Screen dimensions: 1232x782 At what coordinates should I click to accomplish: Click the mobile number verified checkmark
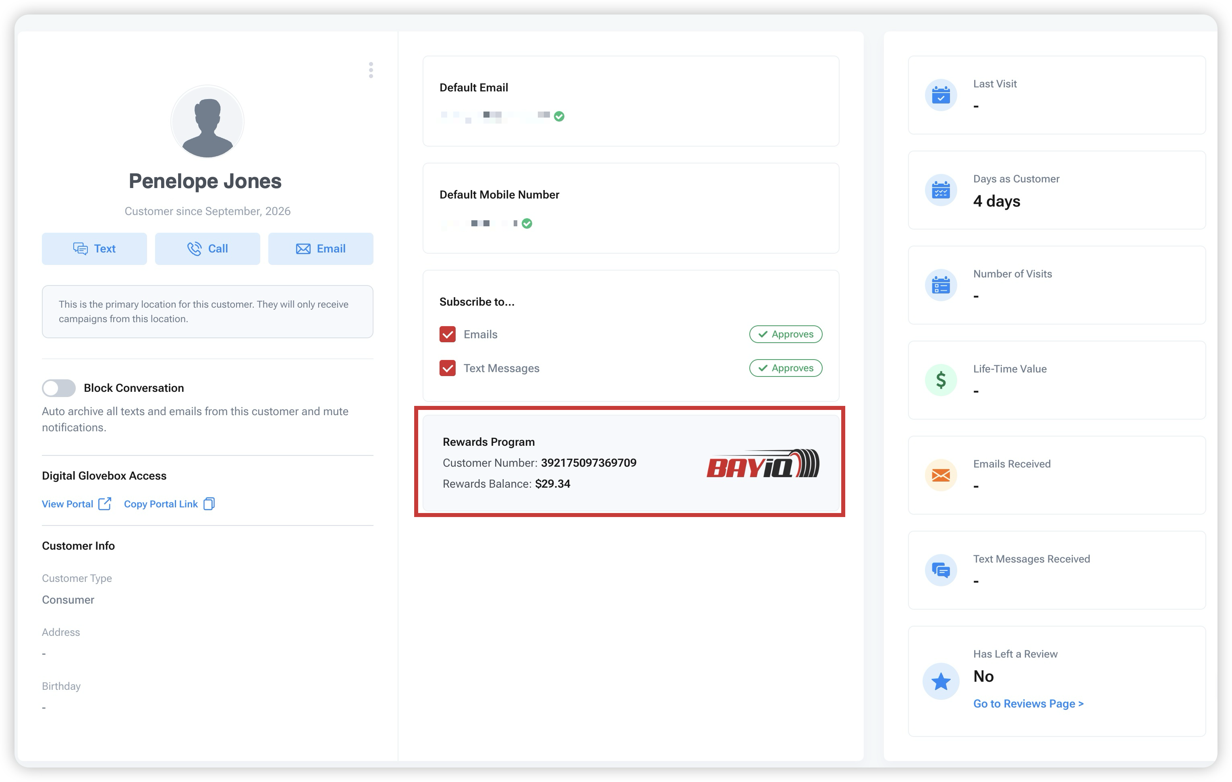527,223
